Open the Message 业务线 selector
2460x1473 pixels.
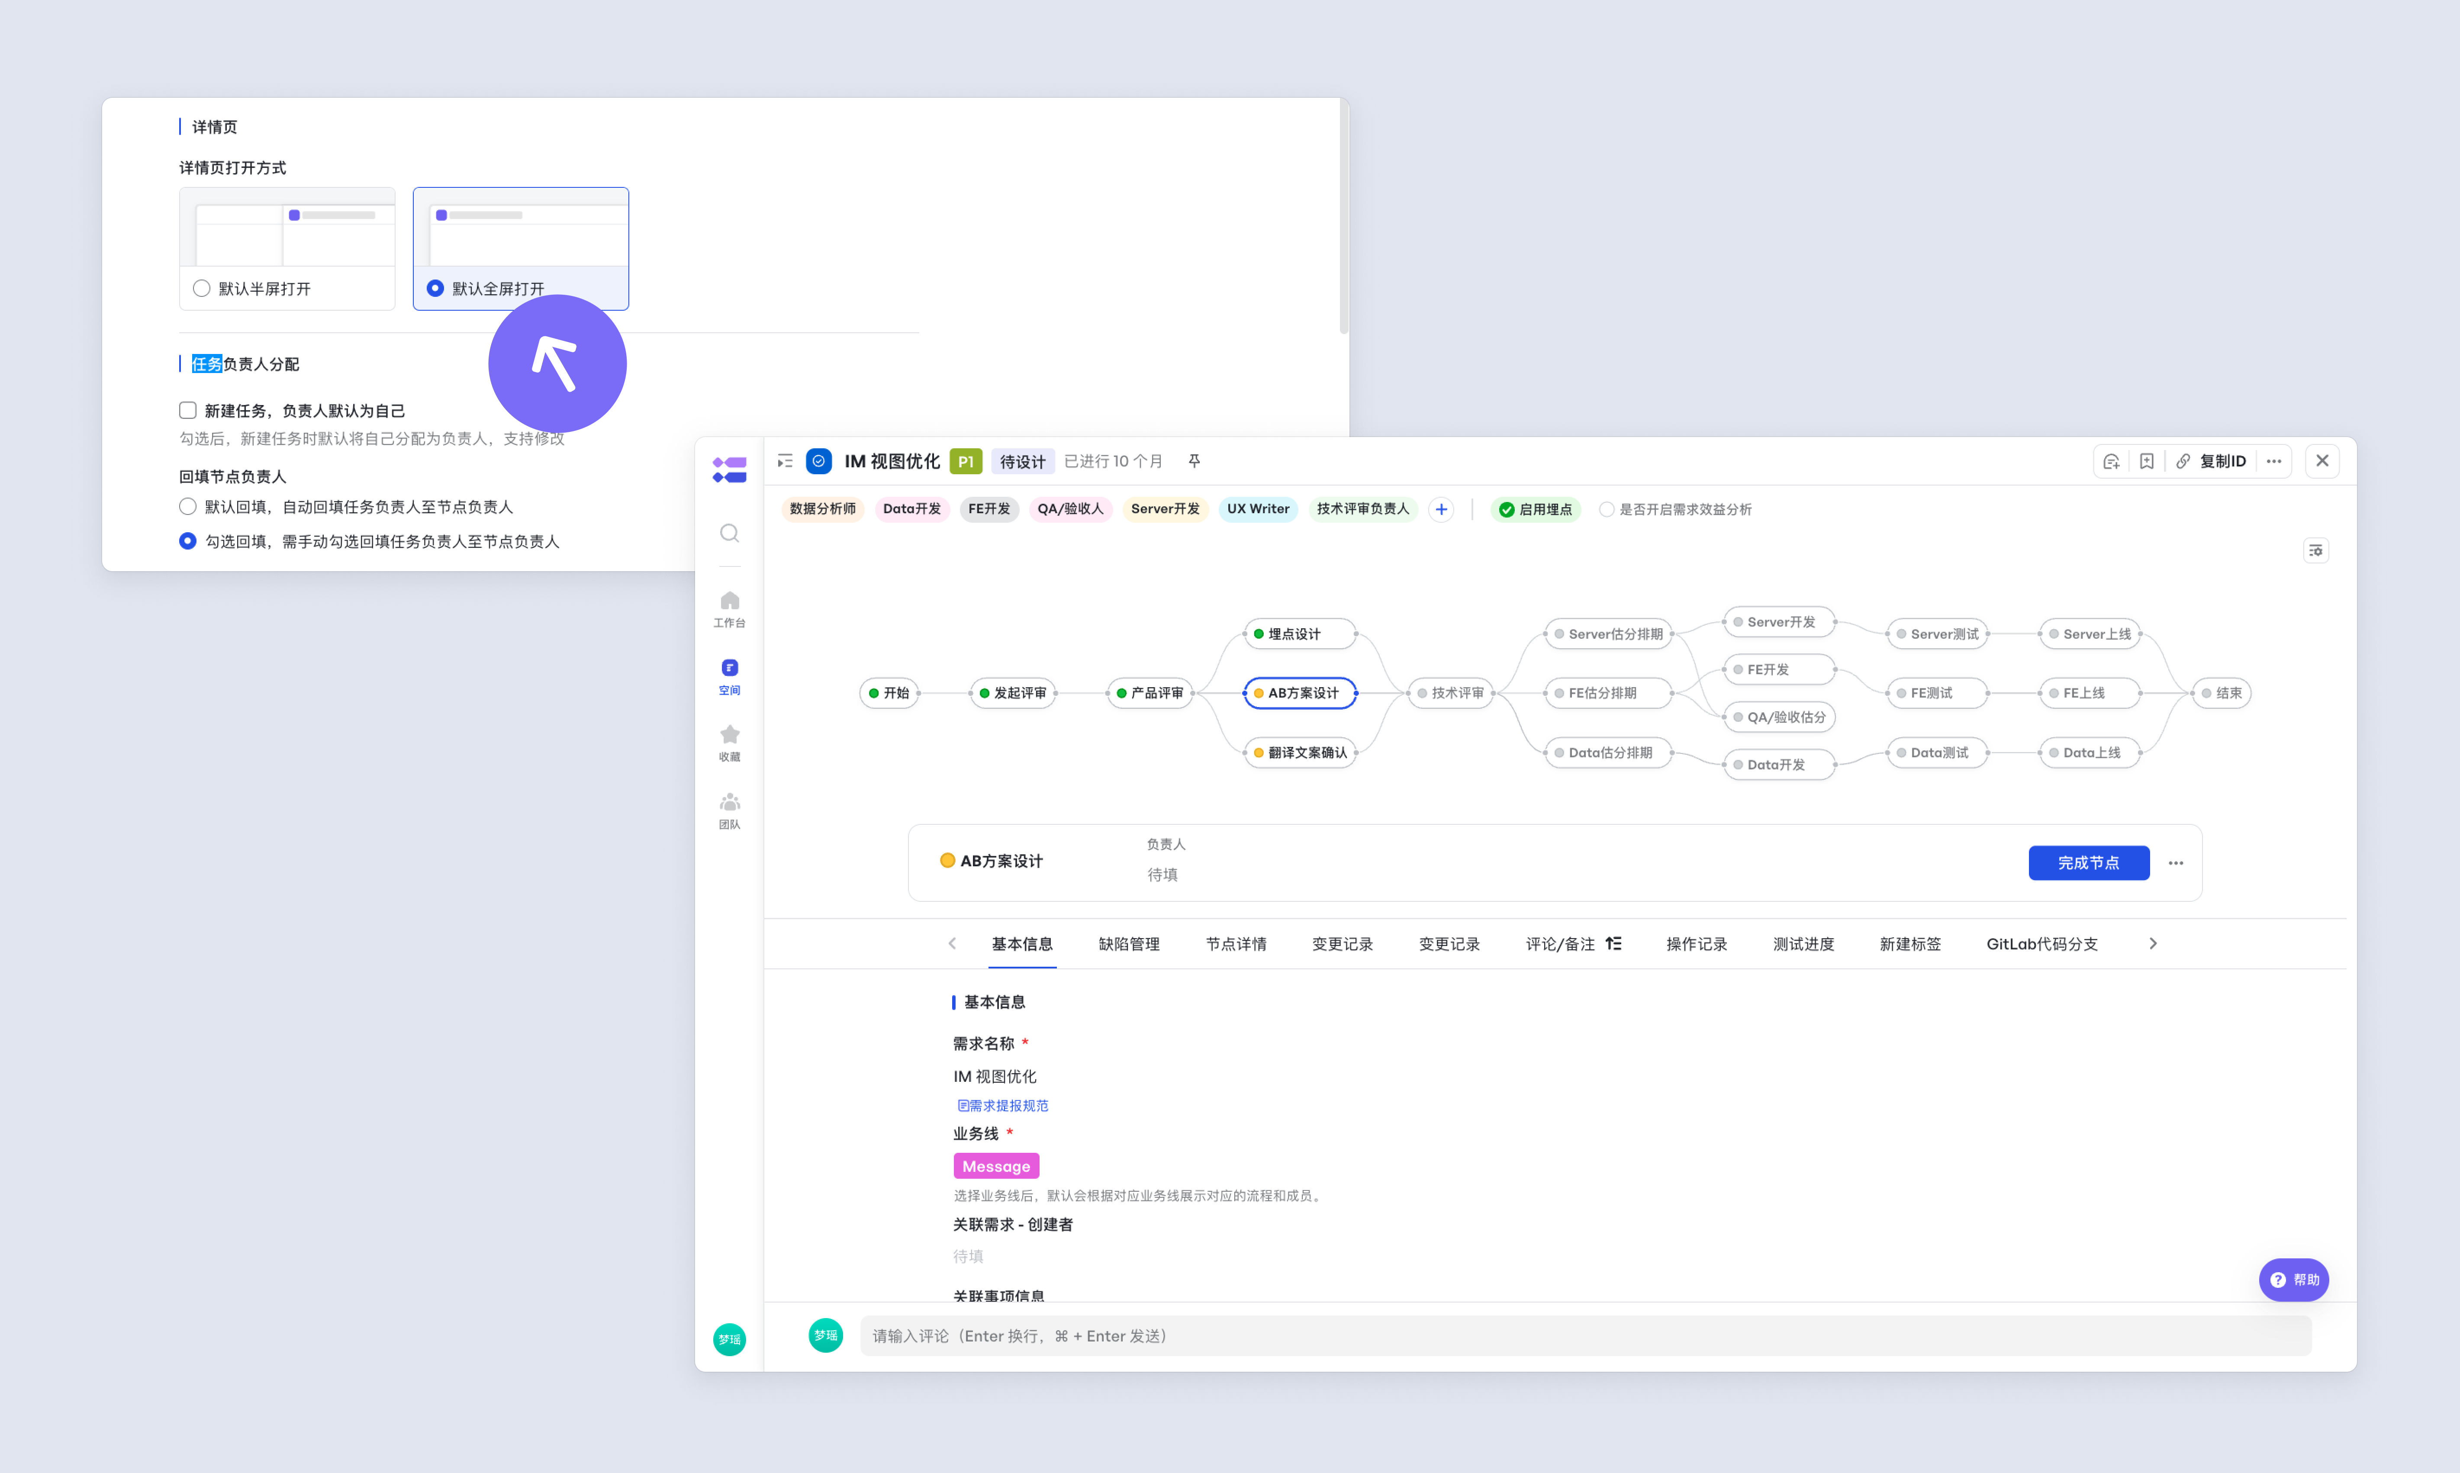(x=996, y=1166)
